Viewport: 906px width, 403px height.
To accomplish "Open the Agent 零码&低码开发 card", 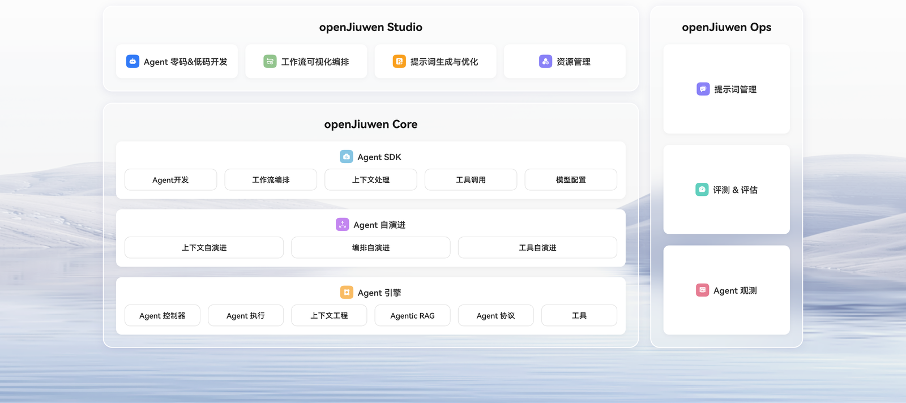I will point(177,61).
